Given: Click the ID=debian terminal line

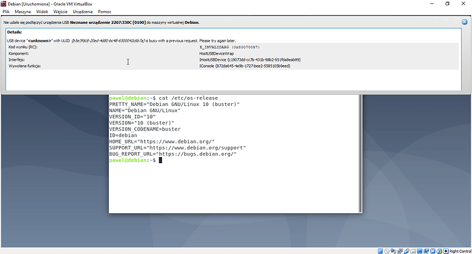Looking at the screenshot, I should [x=123, y=135].
